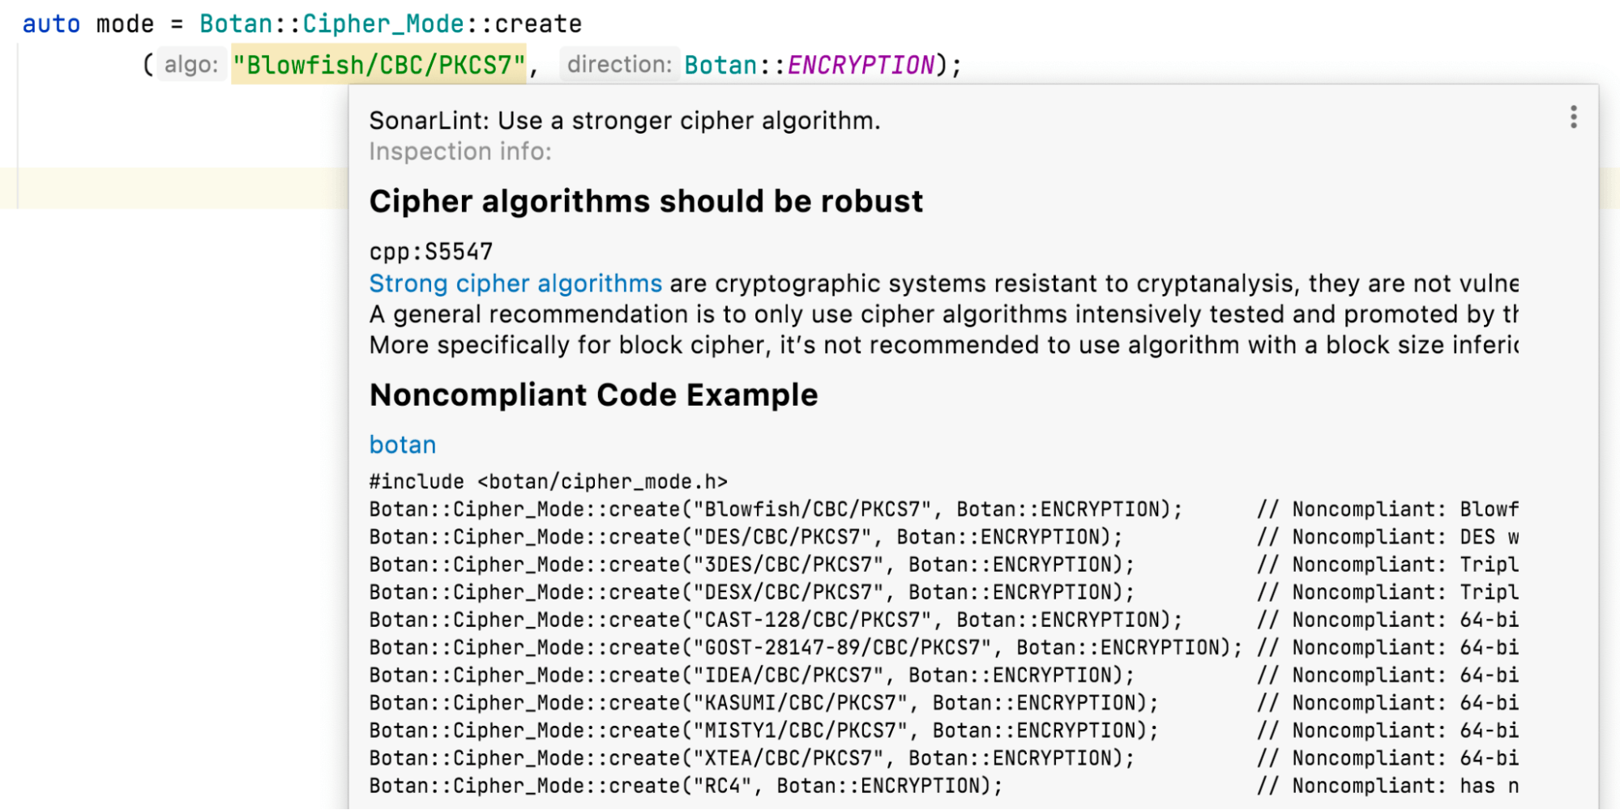Click the RC4 noncompliant example line
The width and height of the screenshot is (1620, 810).
pyautogui.click(x=686, y=785)
